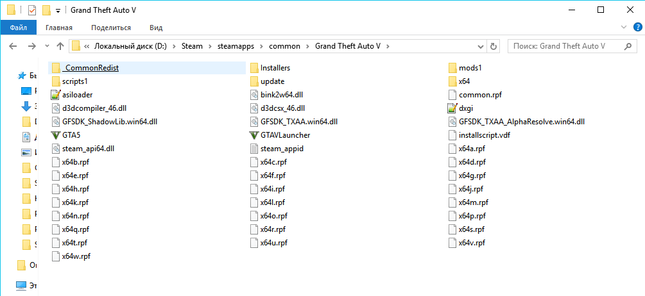Select the GFSDK_TXAA_AlphaResolve.win64.dll icon
Viewport: 645px width, 296px height.
(452, 122)
